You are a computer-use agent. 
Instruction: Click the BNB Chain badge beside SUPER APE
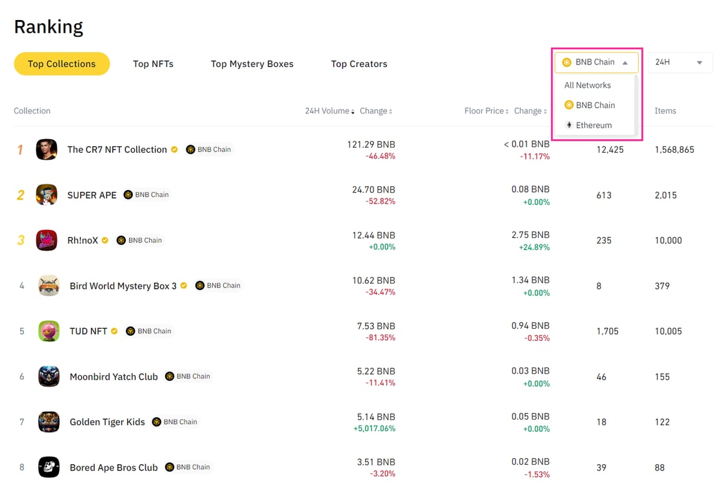[146, 195]
